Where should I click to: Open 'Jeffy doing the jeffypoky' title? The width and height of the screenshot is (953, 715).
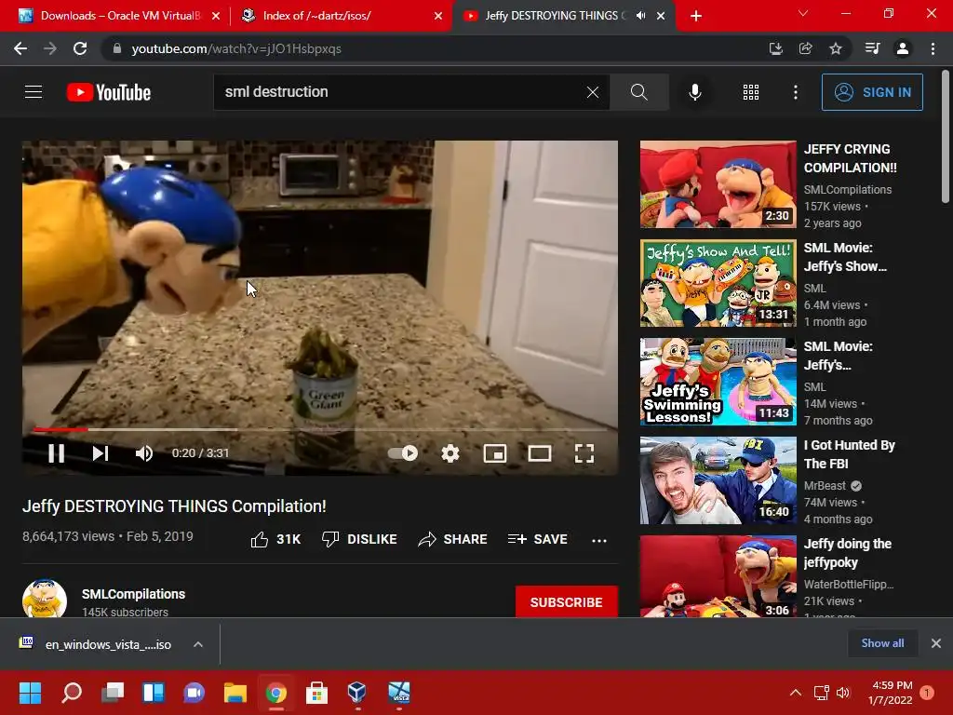pos(847,553)
